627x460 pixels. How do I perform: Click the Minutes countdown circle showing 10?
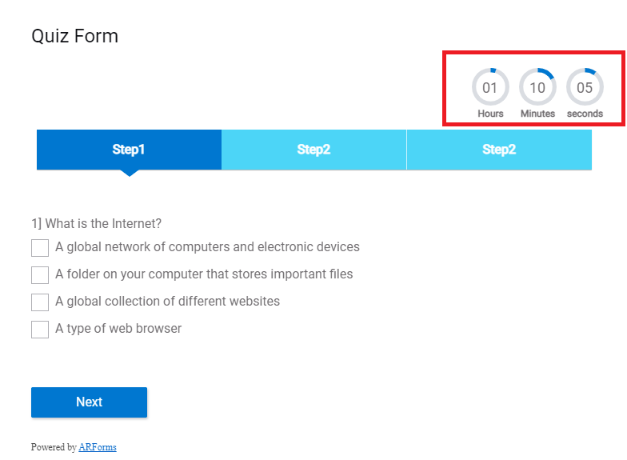tap(537, 87)
